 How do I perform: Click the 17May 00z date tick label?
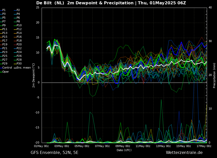tap(204, 146)
